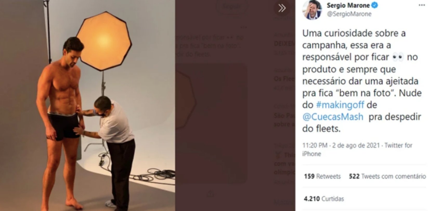Screen dimensions: 442x211
Task: Open the #makingoff hashtag
Action: (x=340, y=105)
